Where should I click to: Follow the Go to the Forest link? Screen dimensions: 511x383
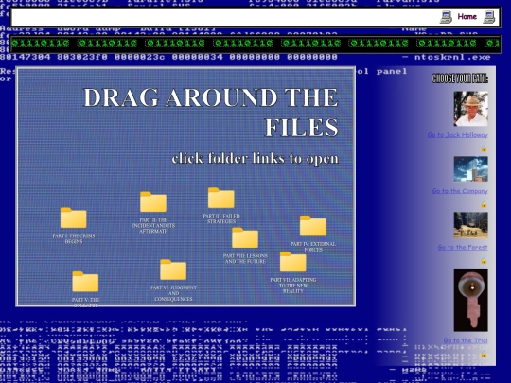(x=463, y=247)
